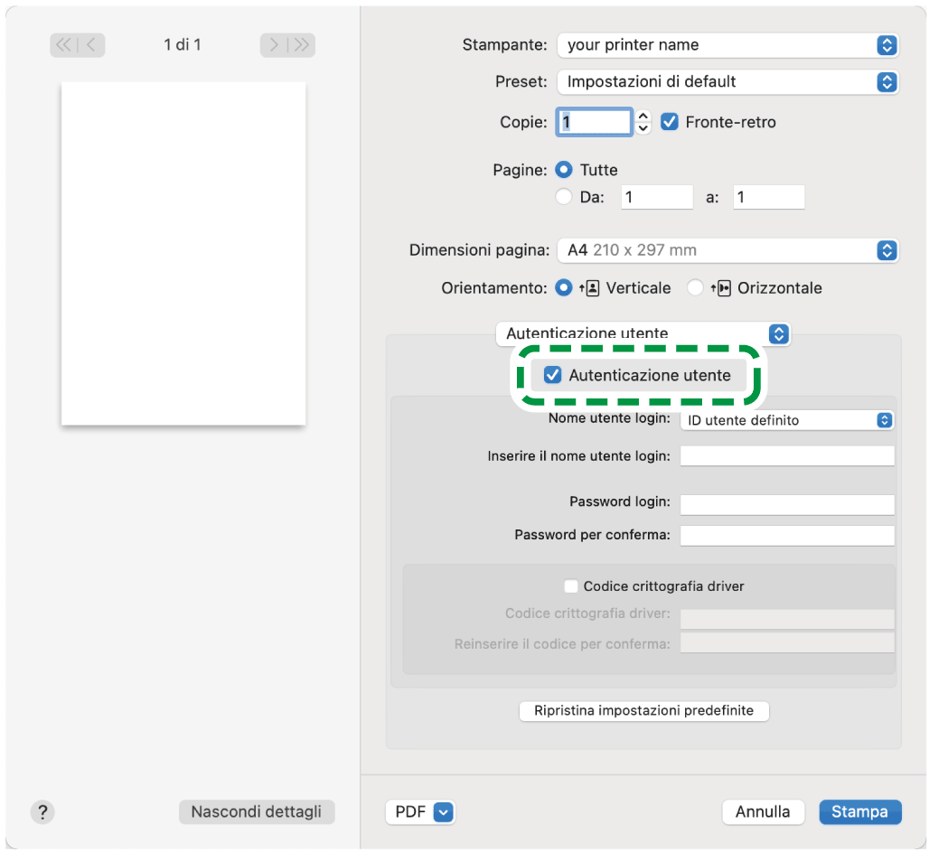Screen dimensions: 929x852
Task: Select Orizzontale landscape orientation
Action: pos(695,288)
